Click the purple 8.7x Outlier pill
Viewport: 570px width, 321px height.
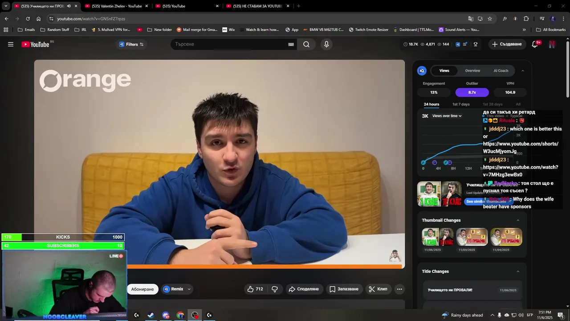472,92
